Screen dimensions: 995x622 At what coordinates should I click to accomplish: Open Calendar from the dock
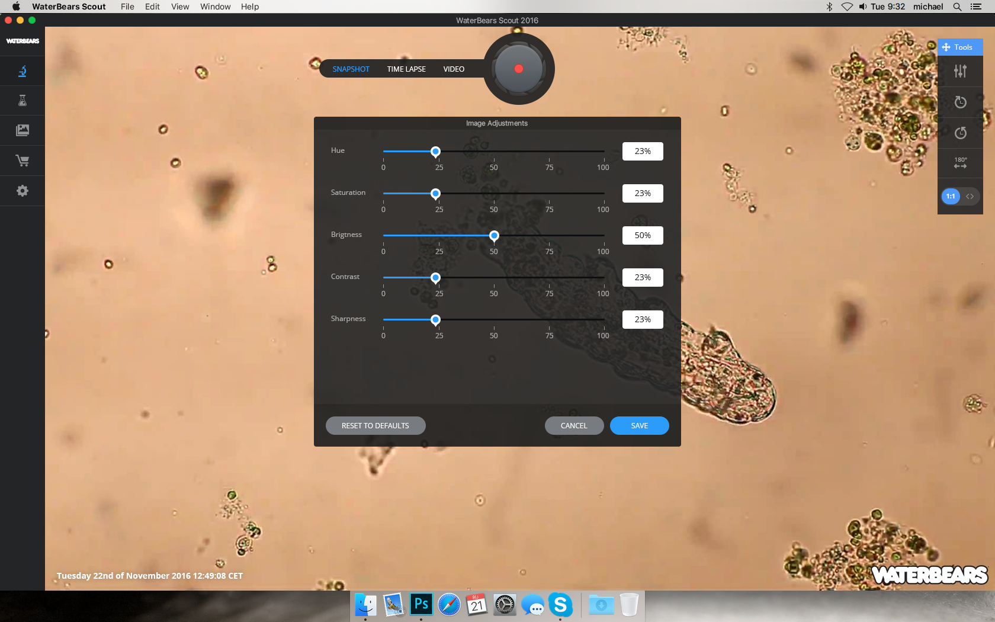[477, 605]
